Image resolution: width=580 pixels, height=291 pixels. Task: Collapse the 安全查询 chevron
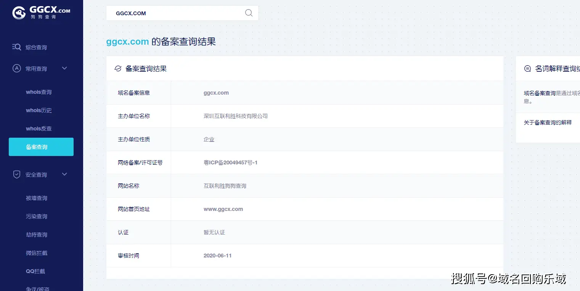64,174
